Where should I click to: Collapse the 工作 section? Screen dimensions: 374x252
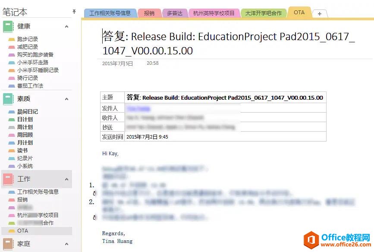(67, 179)
